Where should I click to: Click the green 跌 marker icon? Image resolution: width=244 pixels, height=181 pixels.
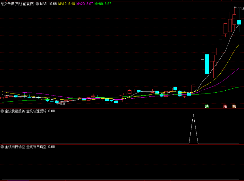[x=207, y=107]
